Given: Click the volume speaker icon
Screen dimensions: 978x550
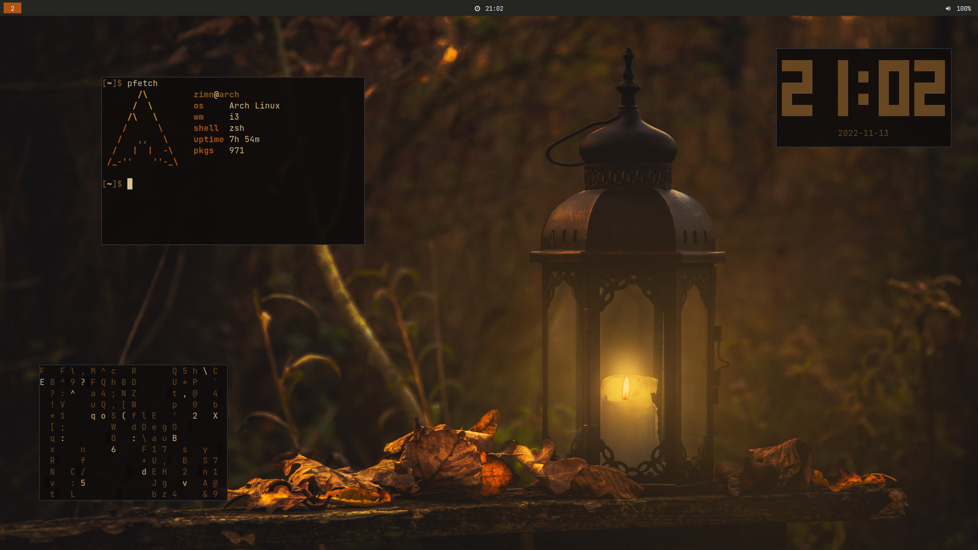Looking at the screenshot, I should [x=948, y=9].
